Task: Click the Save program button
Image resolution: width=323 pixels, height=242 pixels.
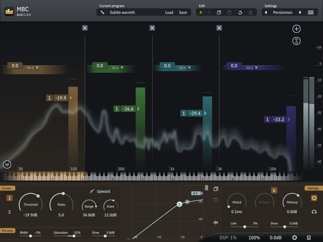Action: click(183, 12)
